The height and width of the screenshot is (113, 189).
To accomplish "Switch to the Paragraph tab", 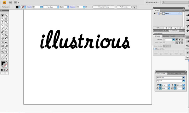I will (170, 74).
